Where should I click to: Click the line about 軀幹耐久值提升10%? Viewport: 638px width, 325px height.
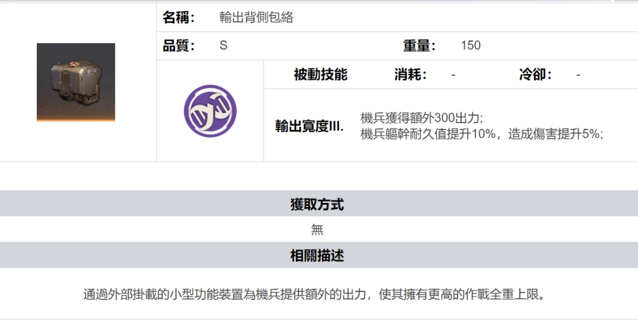pos(482,134)
